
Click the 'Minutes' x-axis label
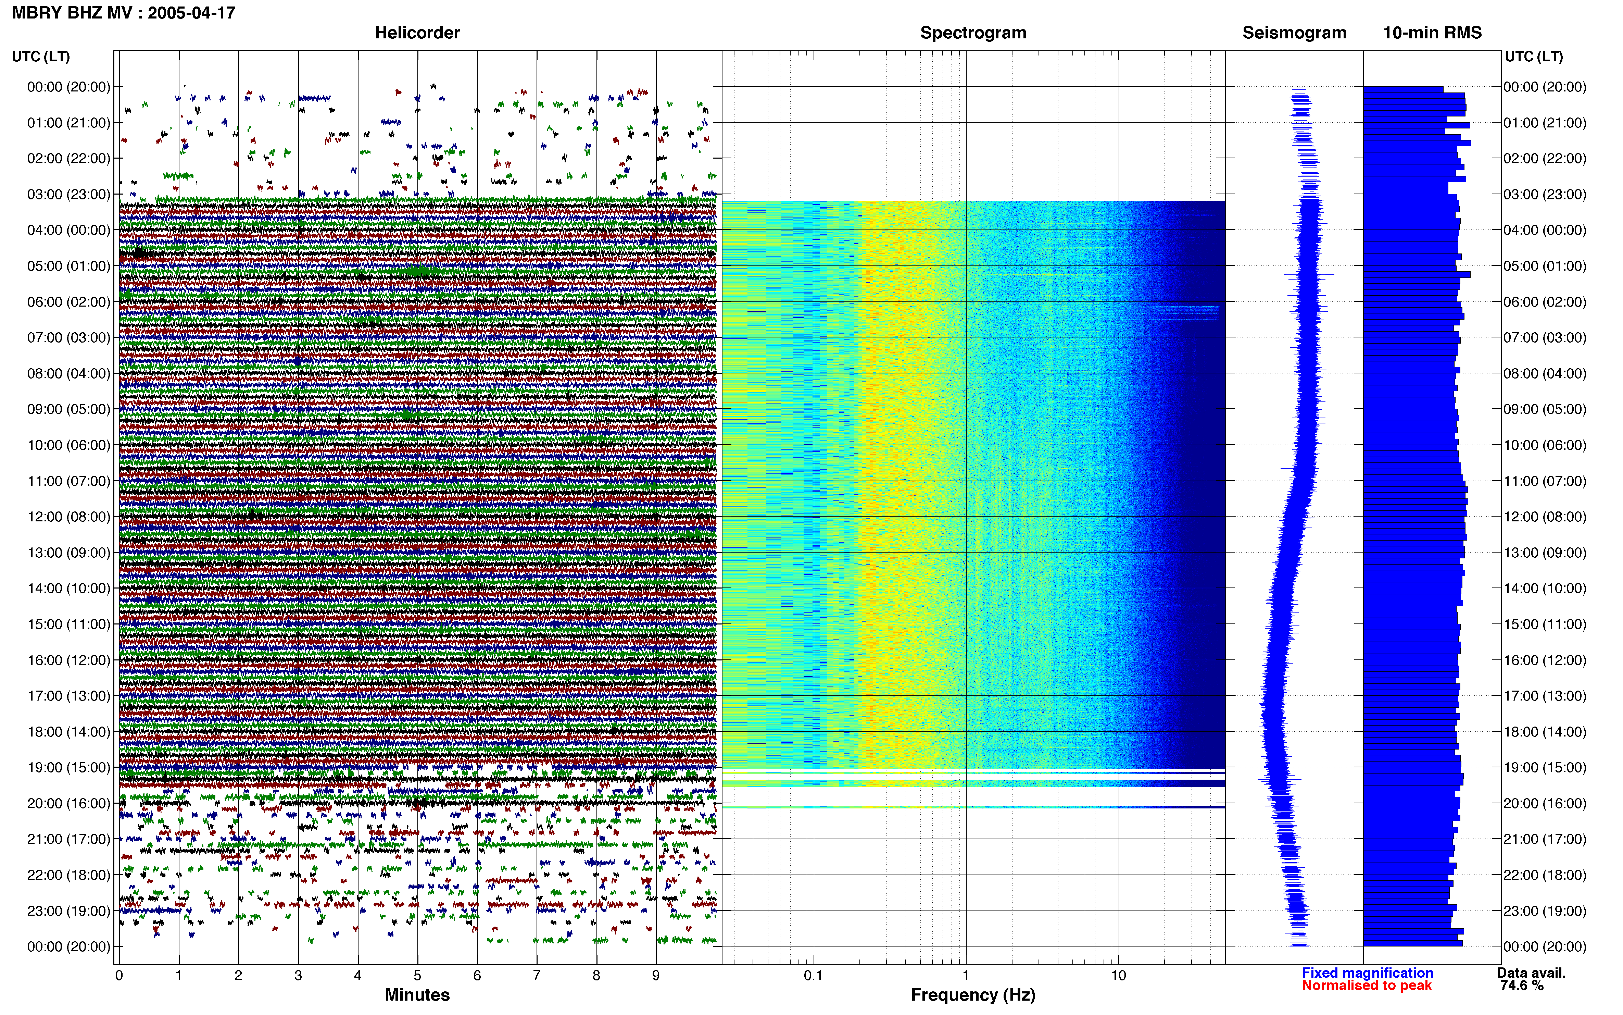pos(417,995)
